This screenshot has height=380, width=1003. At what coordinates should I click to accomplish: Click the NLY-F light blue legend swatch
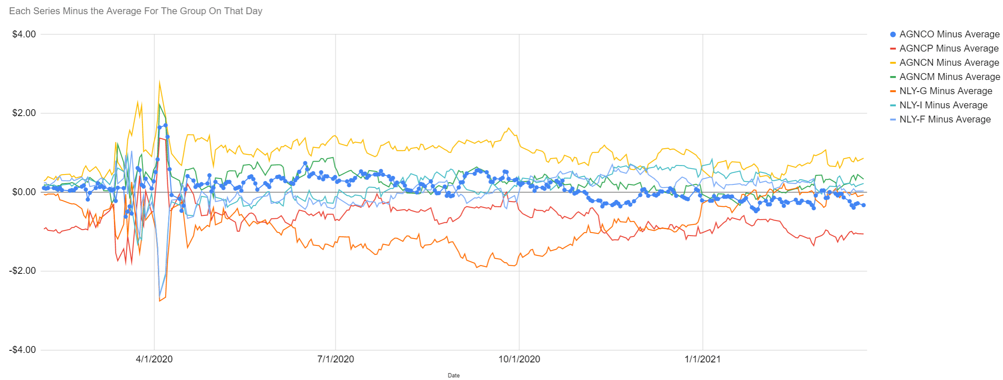893,120
